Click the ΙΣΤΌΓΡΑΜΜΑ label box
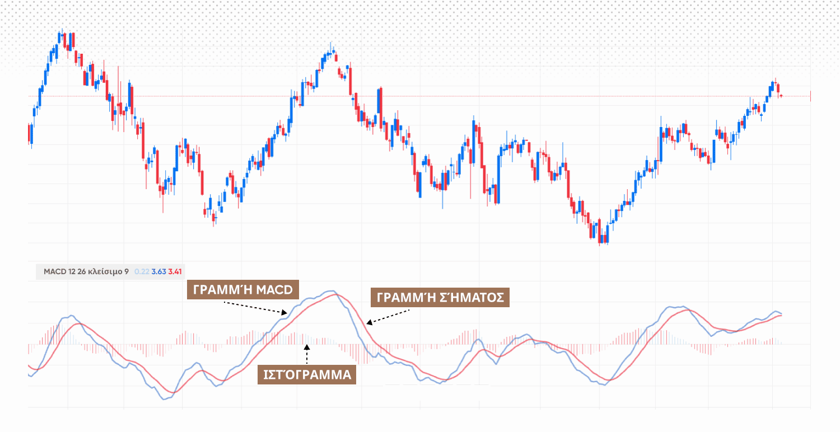Screen dimensions: 840x432 [306, 375]
